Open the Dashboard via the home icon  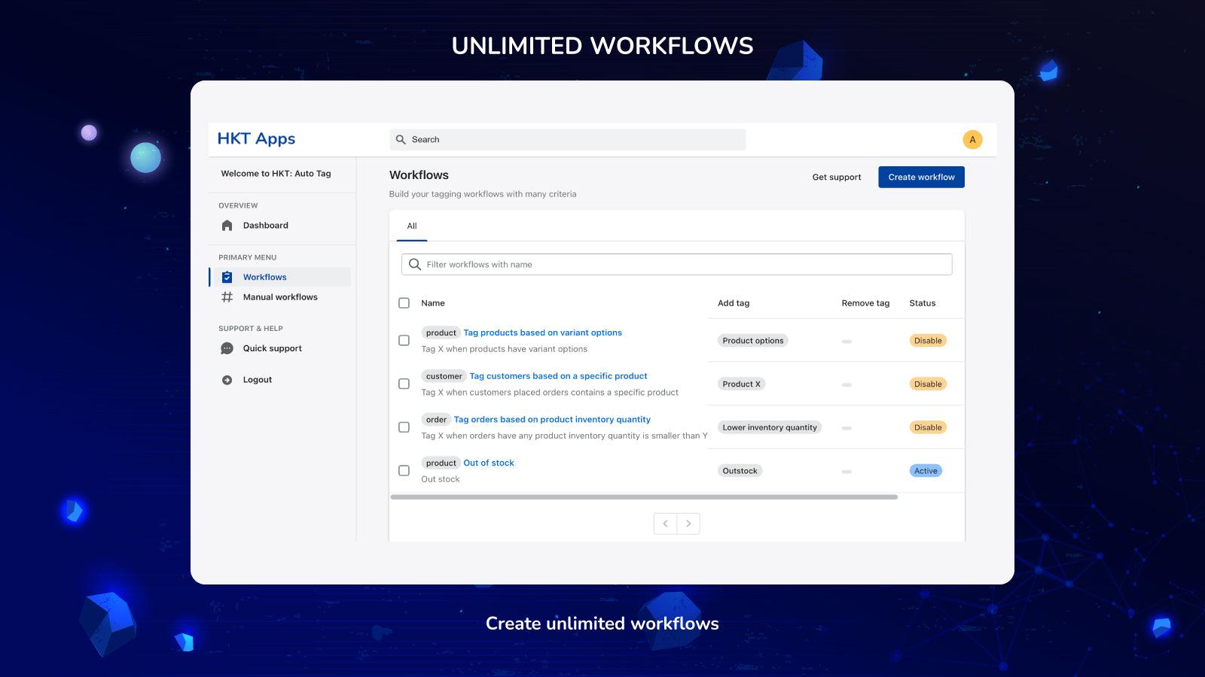tap(227, 225)
